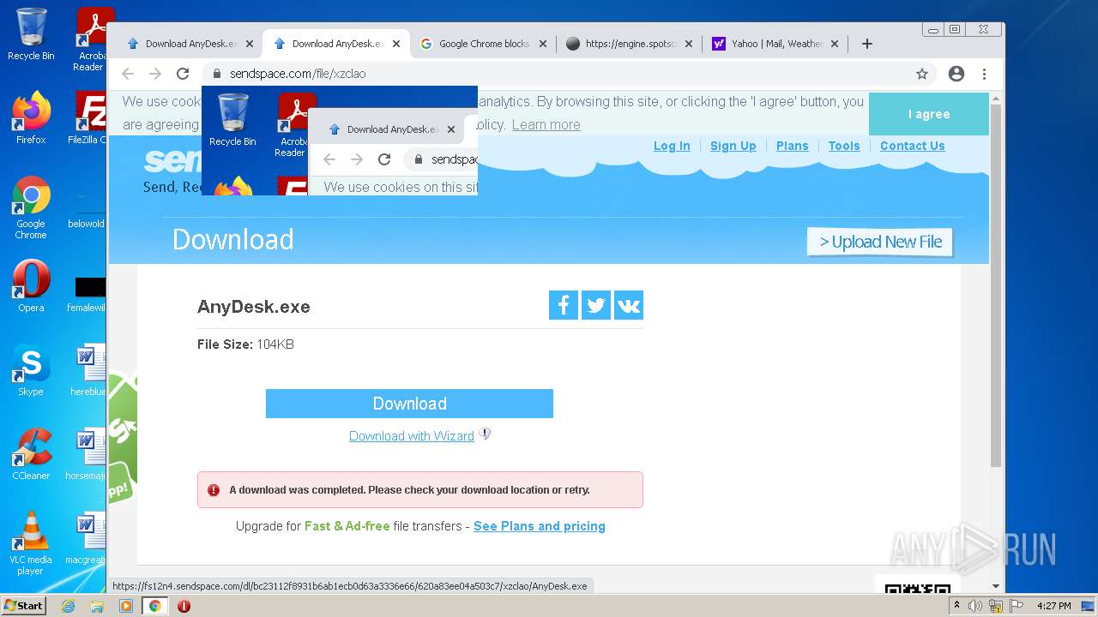Click the Action Center flag icon
Screen dimensions: 1098x617
coord(1016,606)
